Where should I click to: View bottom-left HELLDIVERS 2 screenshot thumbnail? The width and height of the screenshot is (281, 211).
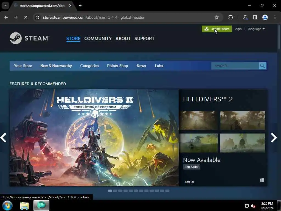point(199,143)
